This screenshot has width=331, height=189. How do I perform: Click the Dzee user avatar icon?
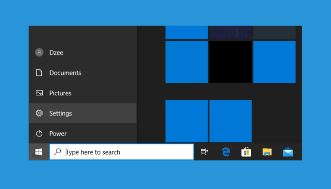(x=39, y=53)
